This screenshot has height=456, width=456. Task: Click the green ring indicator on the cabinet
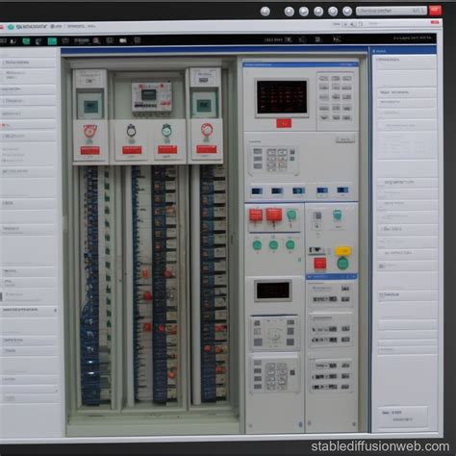pyautogui.click(x=166, y=131)
